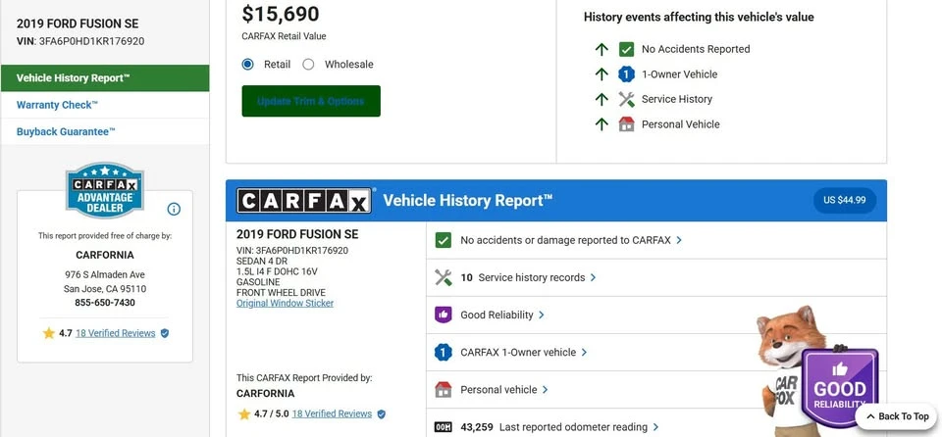Click up arrow beside Personal Vehicle
Image resolution: width=942 pixels, height=437 pixels.
pyautogui.click(x=602, y=124)
